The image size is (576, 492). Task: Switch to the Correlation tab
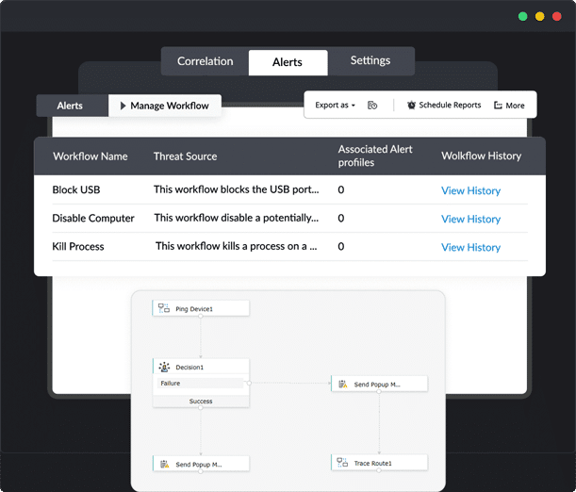coord(205,61)
